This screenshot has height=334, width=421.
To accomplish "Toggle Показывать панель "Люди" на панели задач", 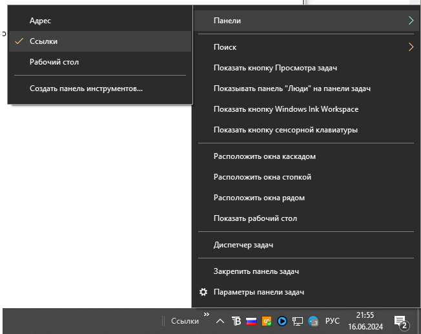I will pyautogui.click(x=306, y=89).
